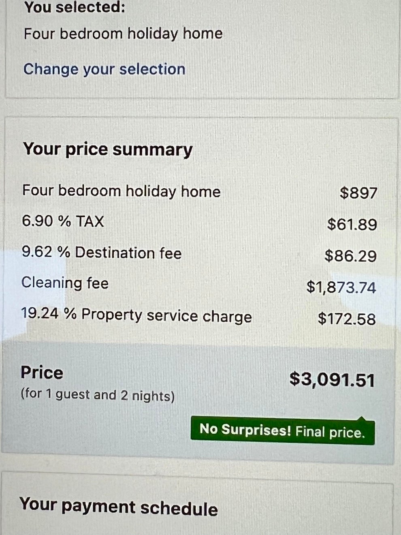Click the $86.29 destination fee amount

(350, 255)
